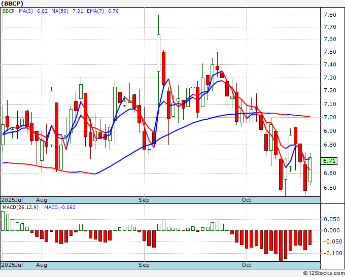
Task: Click the 7.40 price axis label
Action: [330, 65]
